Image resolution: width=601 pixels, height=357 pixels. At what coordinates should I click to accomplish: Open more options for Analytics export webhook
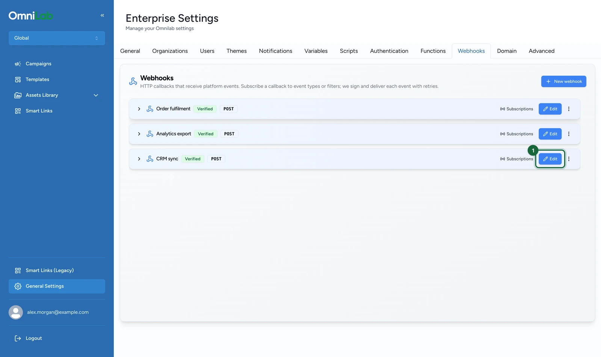point(569,134)
